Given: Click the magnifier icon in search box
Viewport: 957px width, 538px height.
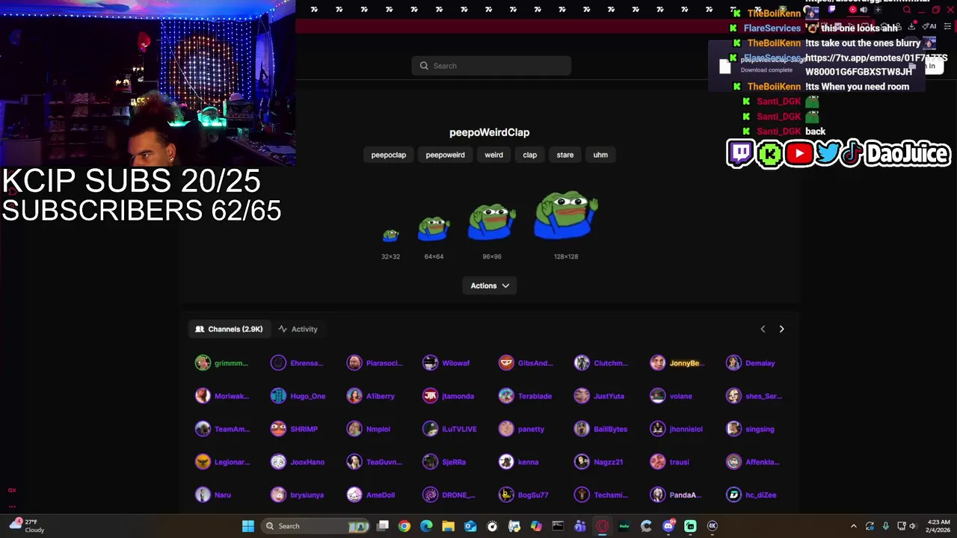Looking at the screenshot, I should coord(424,66).
